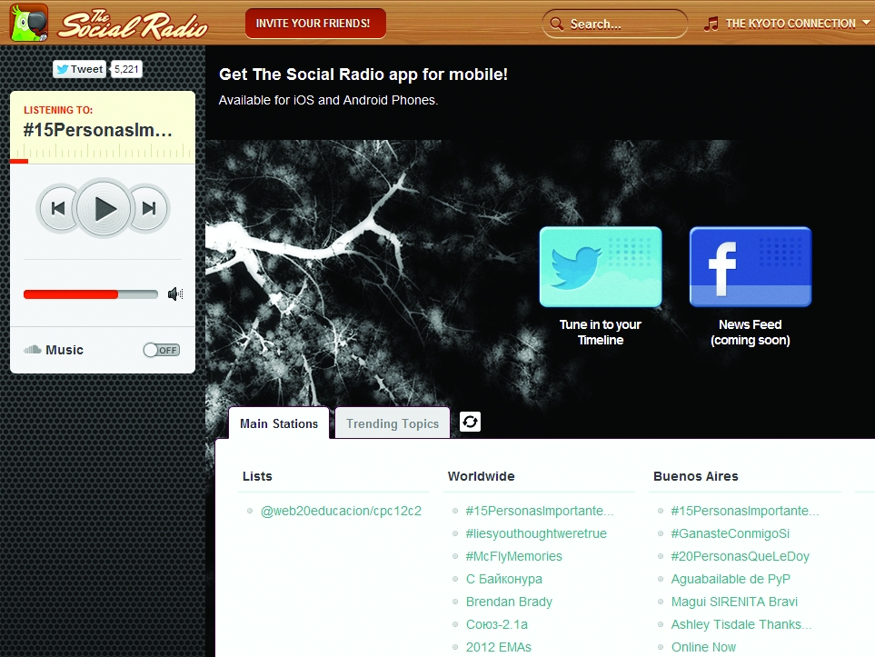
Task: Select Worldwide #15PersonasImportante station
Action: pyautogui.click(x=539, y=511)
